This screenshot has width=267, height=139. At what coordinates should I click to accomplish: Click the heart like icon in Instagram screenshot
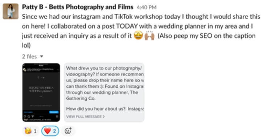click(25, 117)
